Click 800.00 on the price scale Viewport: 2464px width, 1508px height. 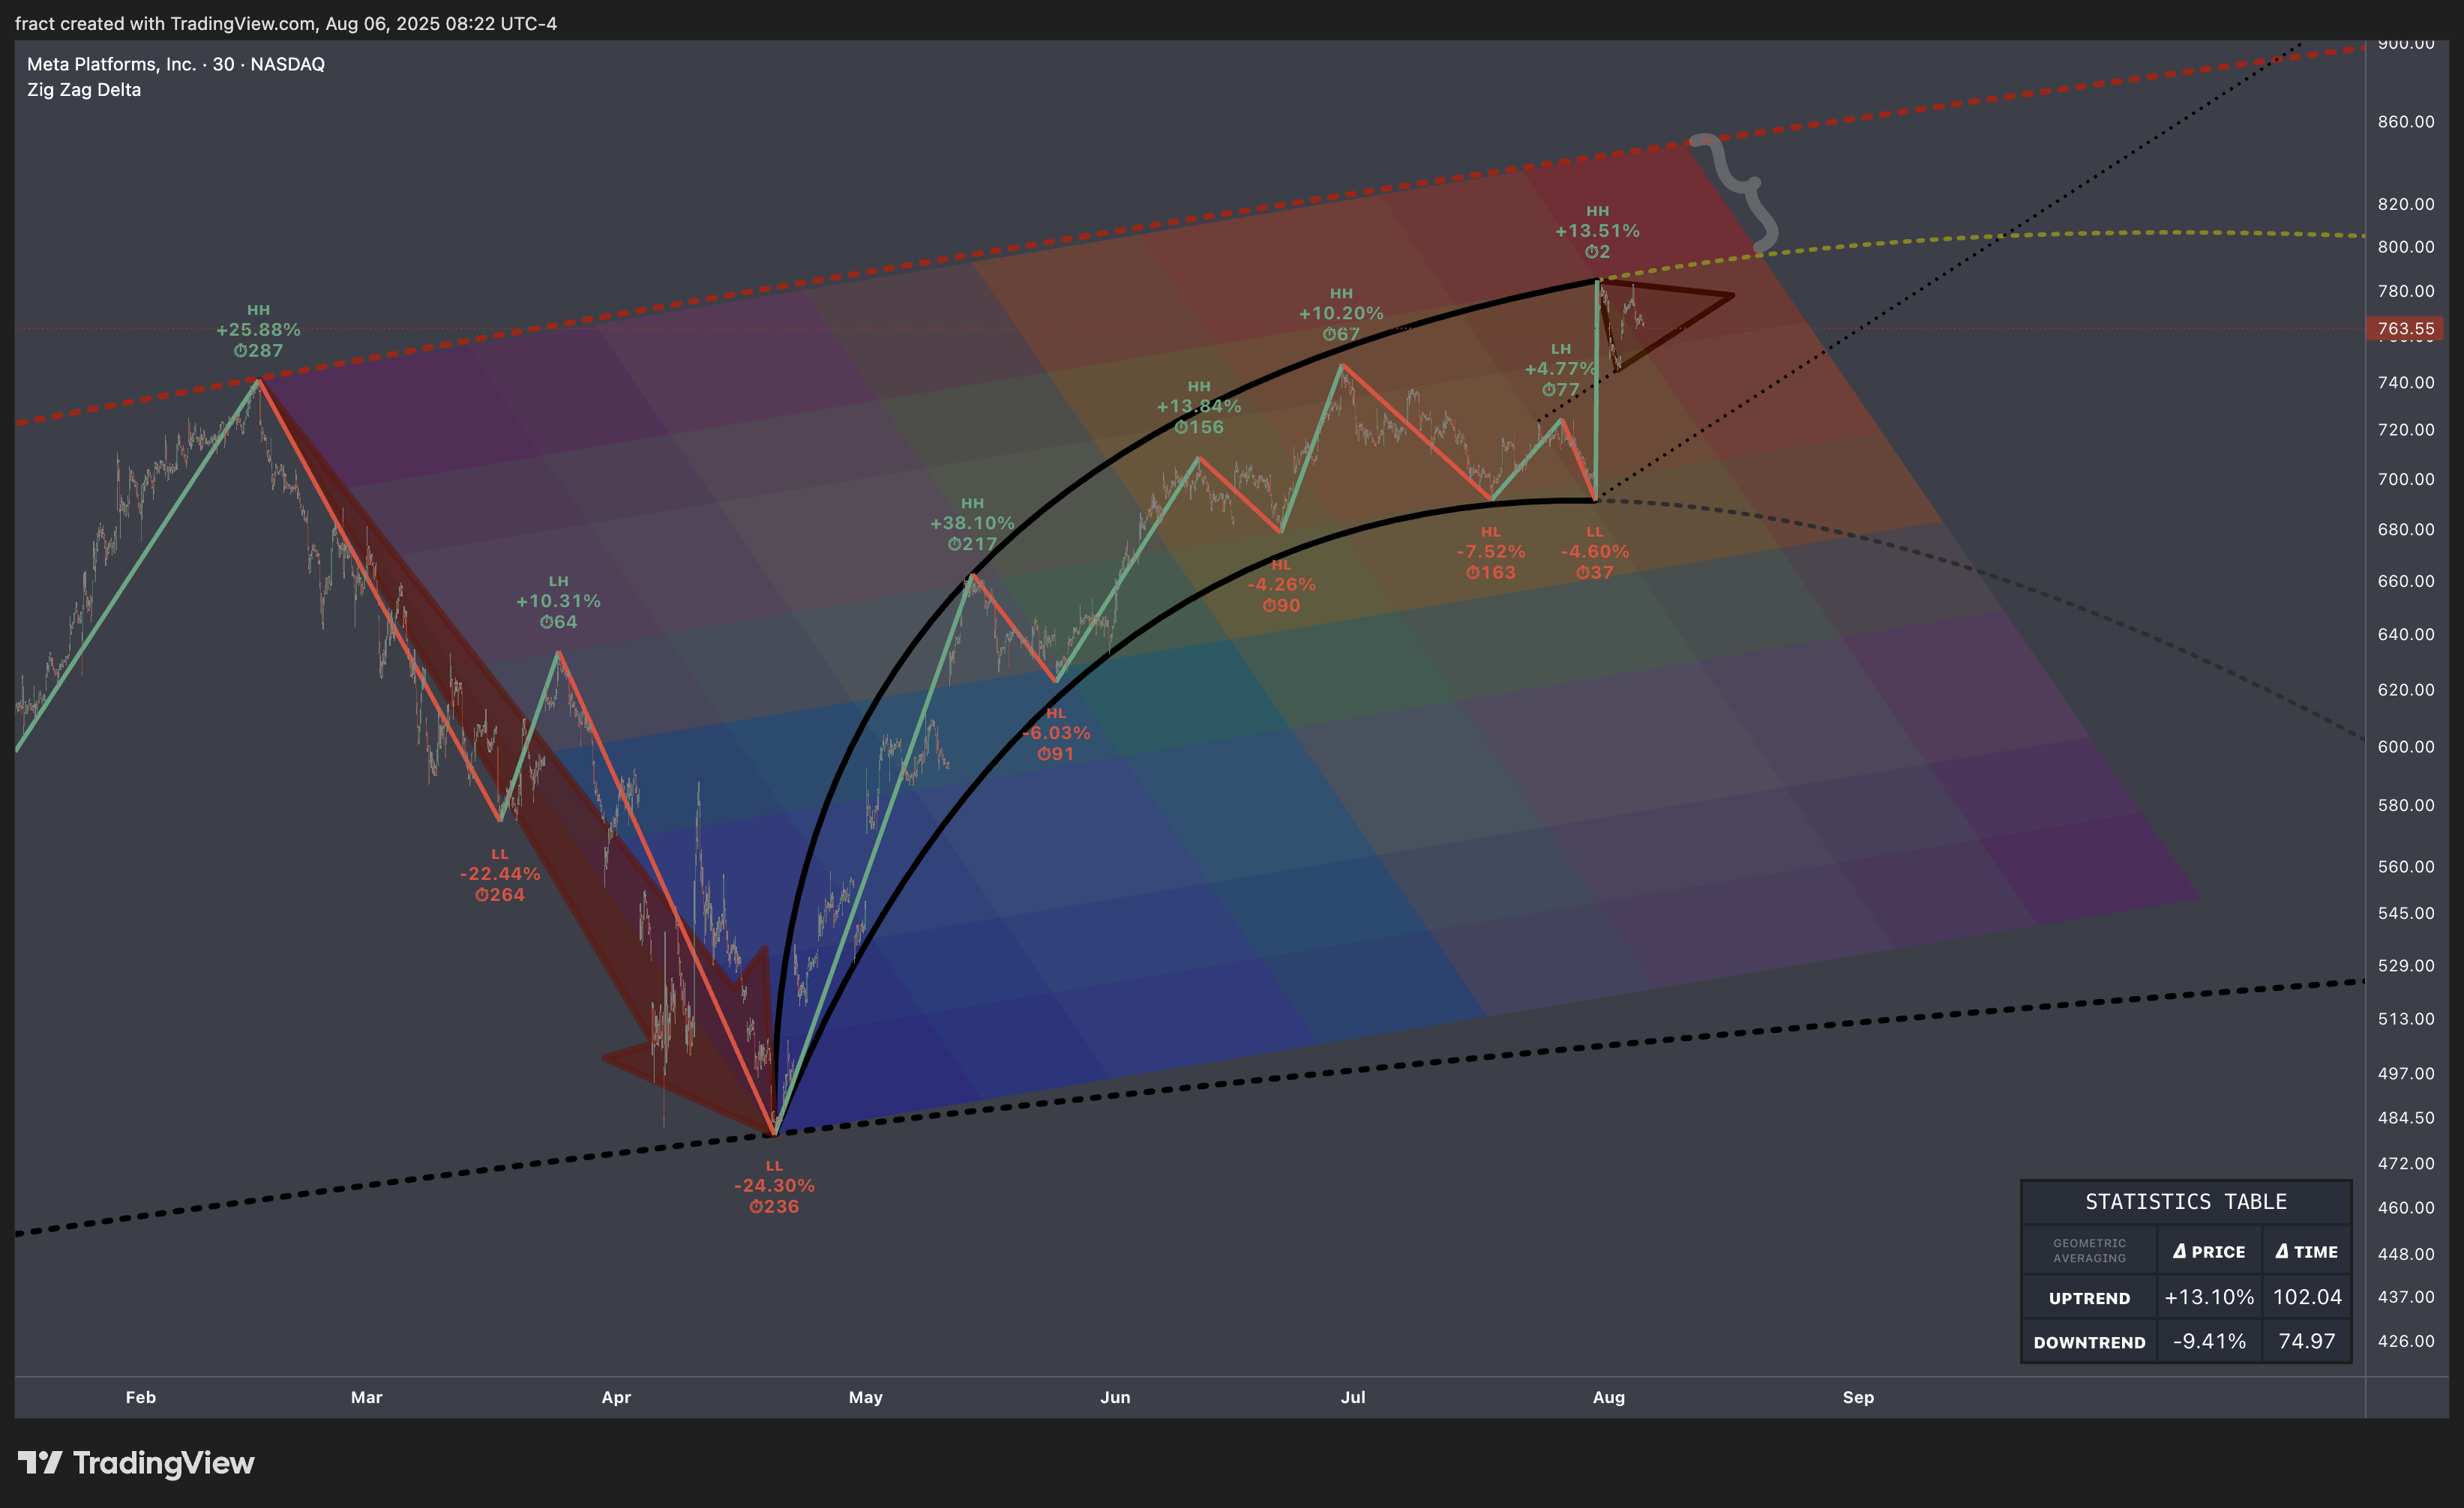click(x=2406, y=247)
